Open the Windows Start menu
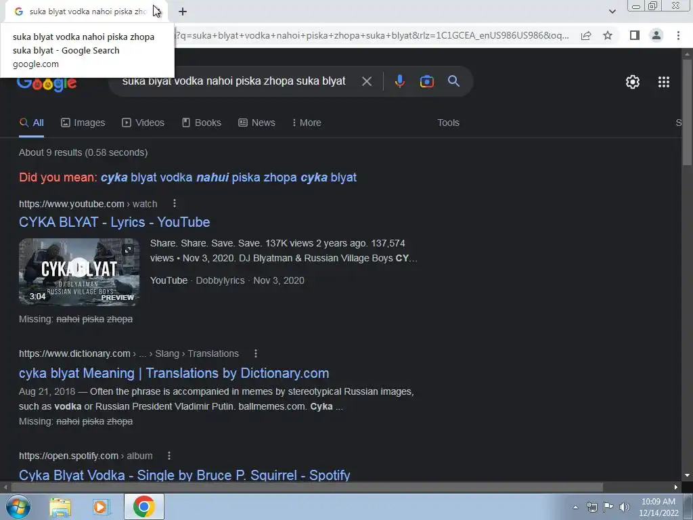The height and width of the screenshot is (520, 693). pyautogui.click(x=18, y=506)
